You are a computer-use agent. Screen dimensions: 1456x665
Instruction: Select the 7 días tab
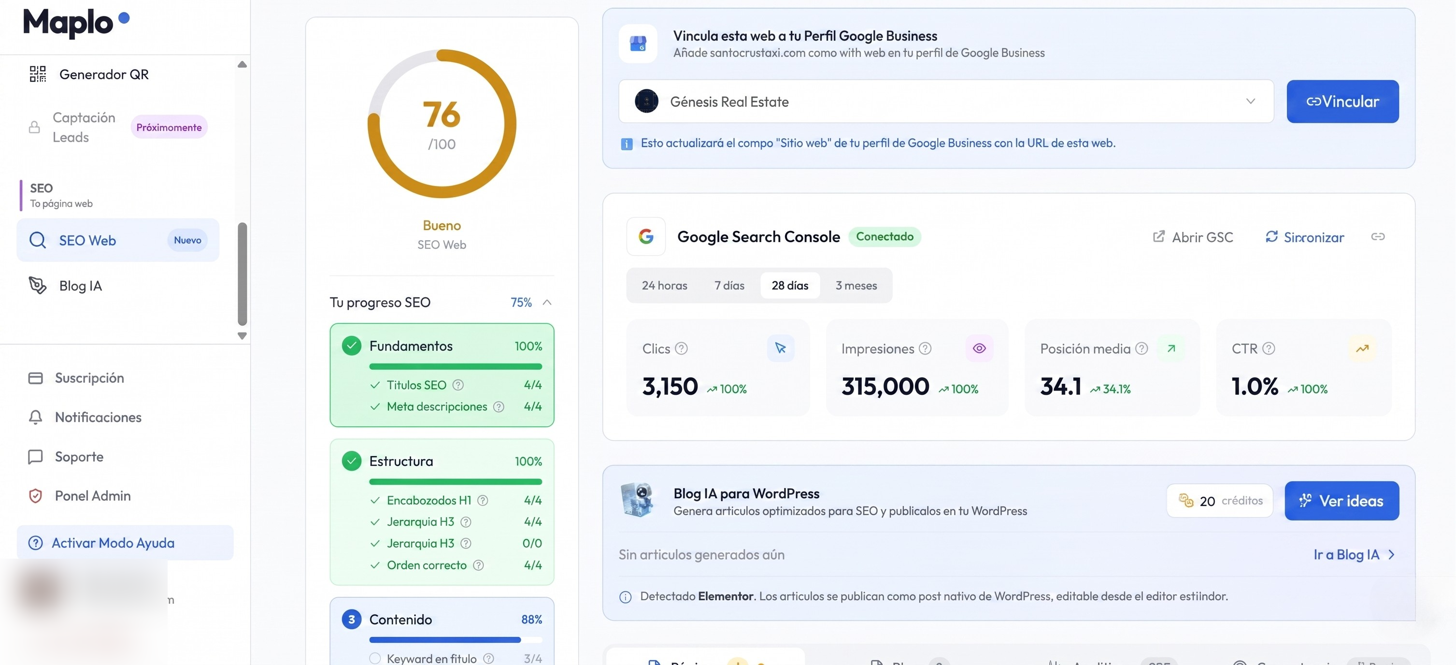[730, 286]
